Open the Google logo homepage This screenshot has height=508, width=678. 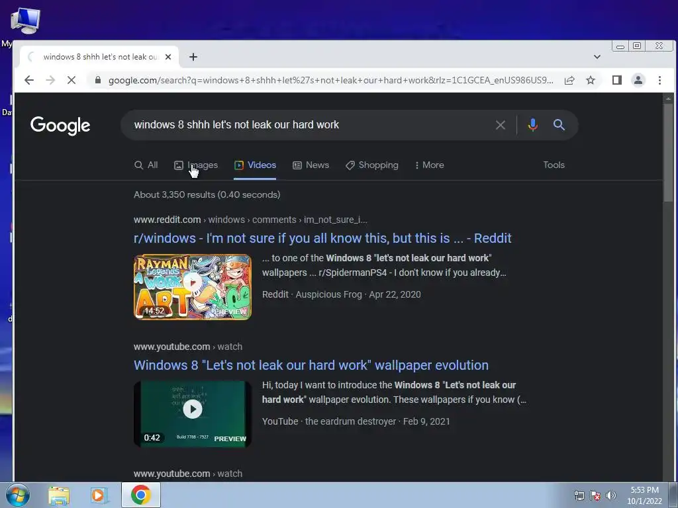[60, 126]
